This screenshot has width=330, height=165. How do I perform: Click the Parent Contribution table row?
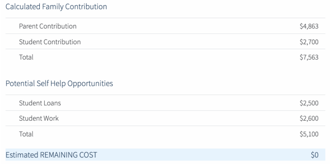[x=165, y=26]
